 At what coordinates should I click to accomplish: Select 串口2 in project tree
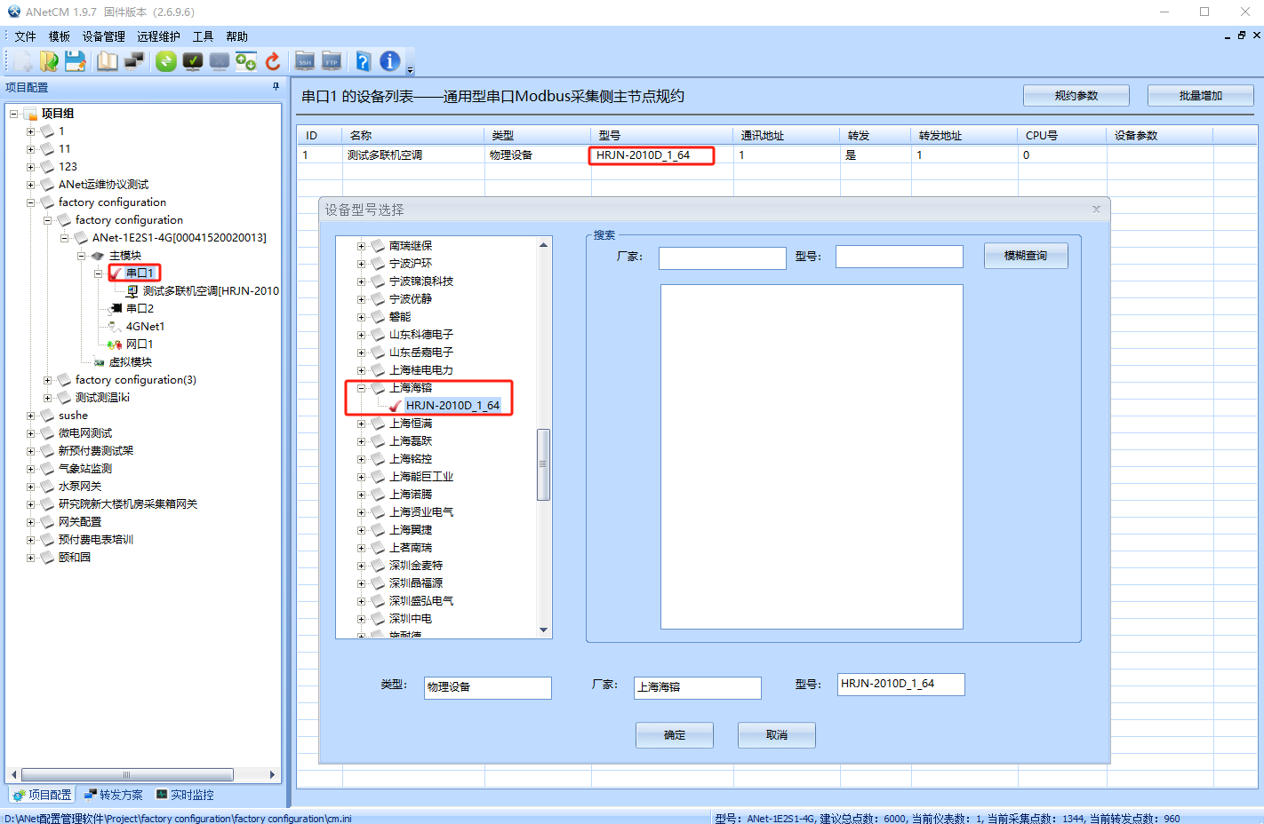(x=140, y=309)
